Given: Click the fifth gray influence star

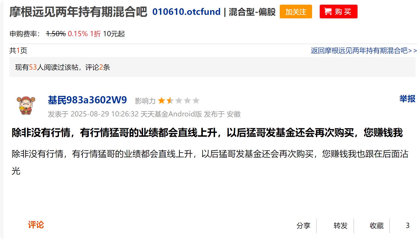Looking at the screenshot, I should pyautogui.click(x=196, y=101).
